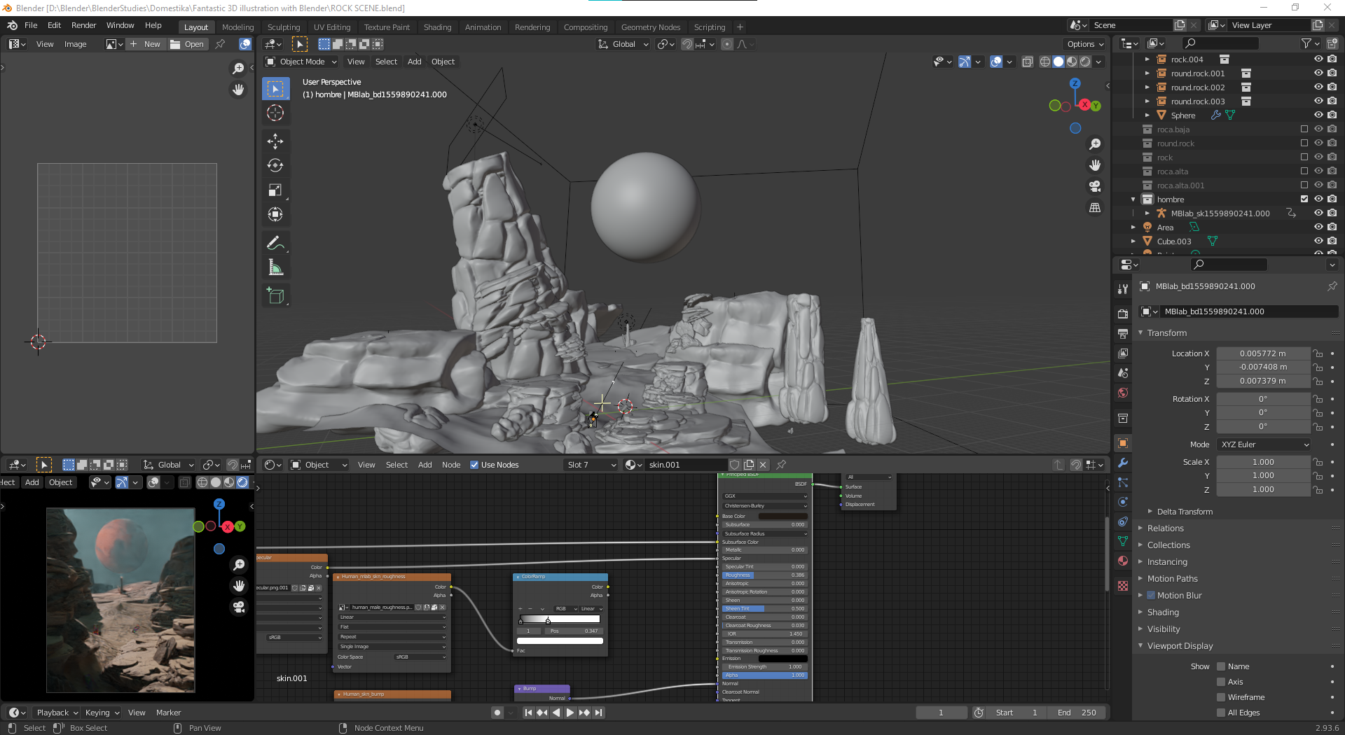The width and height of the screenshot is (1345, 735).
Task: Select the Cursor tool in viewport toolbar
Action: coord(275,113)
